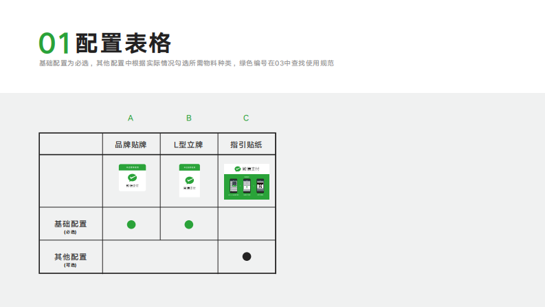Click the 其他配置 row label
545x307 pixels.
(70, 257)
